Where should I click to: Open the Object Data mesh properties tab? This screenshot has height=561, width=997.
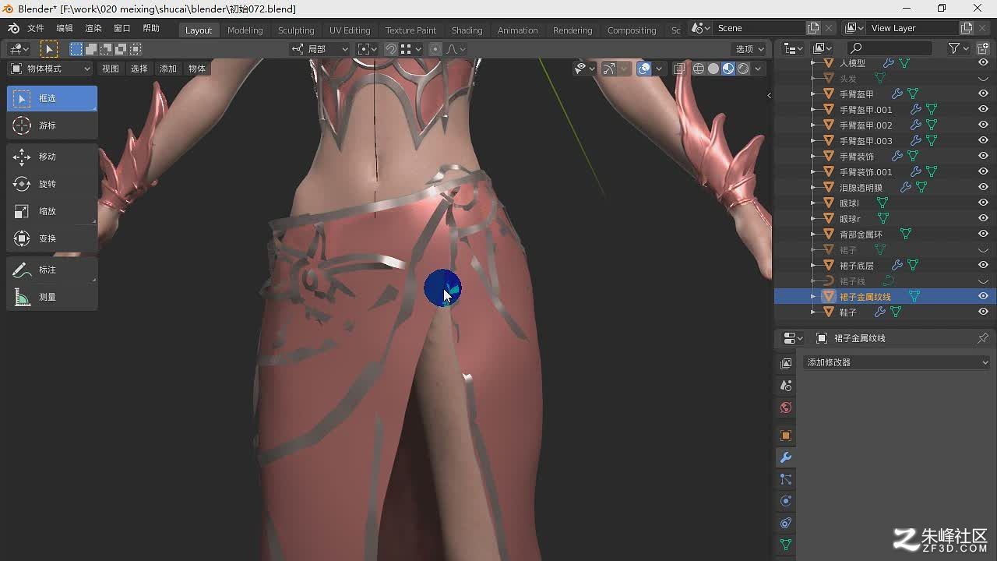pyautogui.click(x=786, y=545)
